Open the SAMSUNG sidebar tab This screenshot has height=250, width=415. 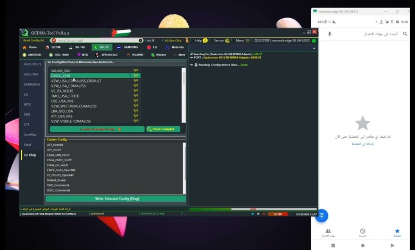32,85
